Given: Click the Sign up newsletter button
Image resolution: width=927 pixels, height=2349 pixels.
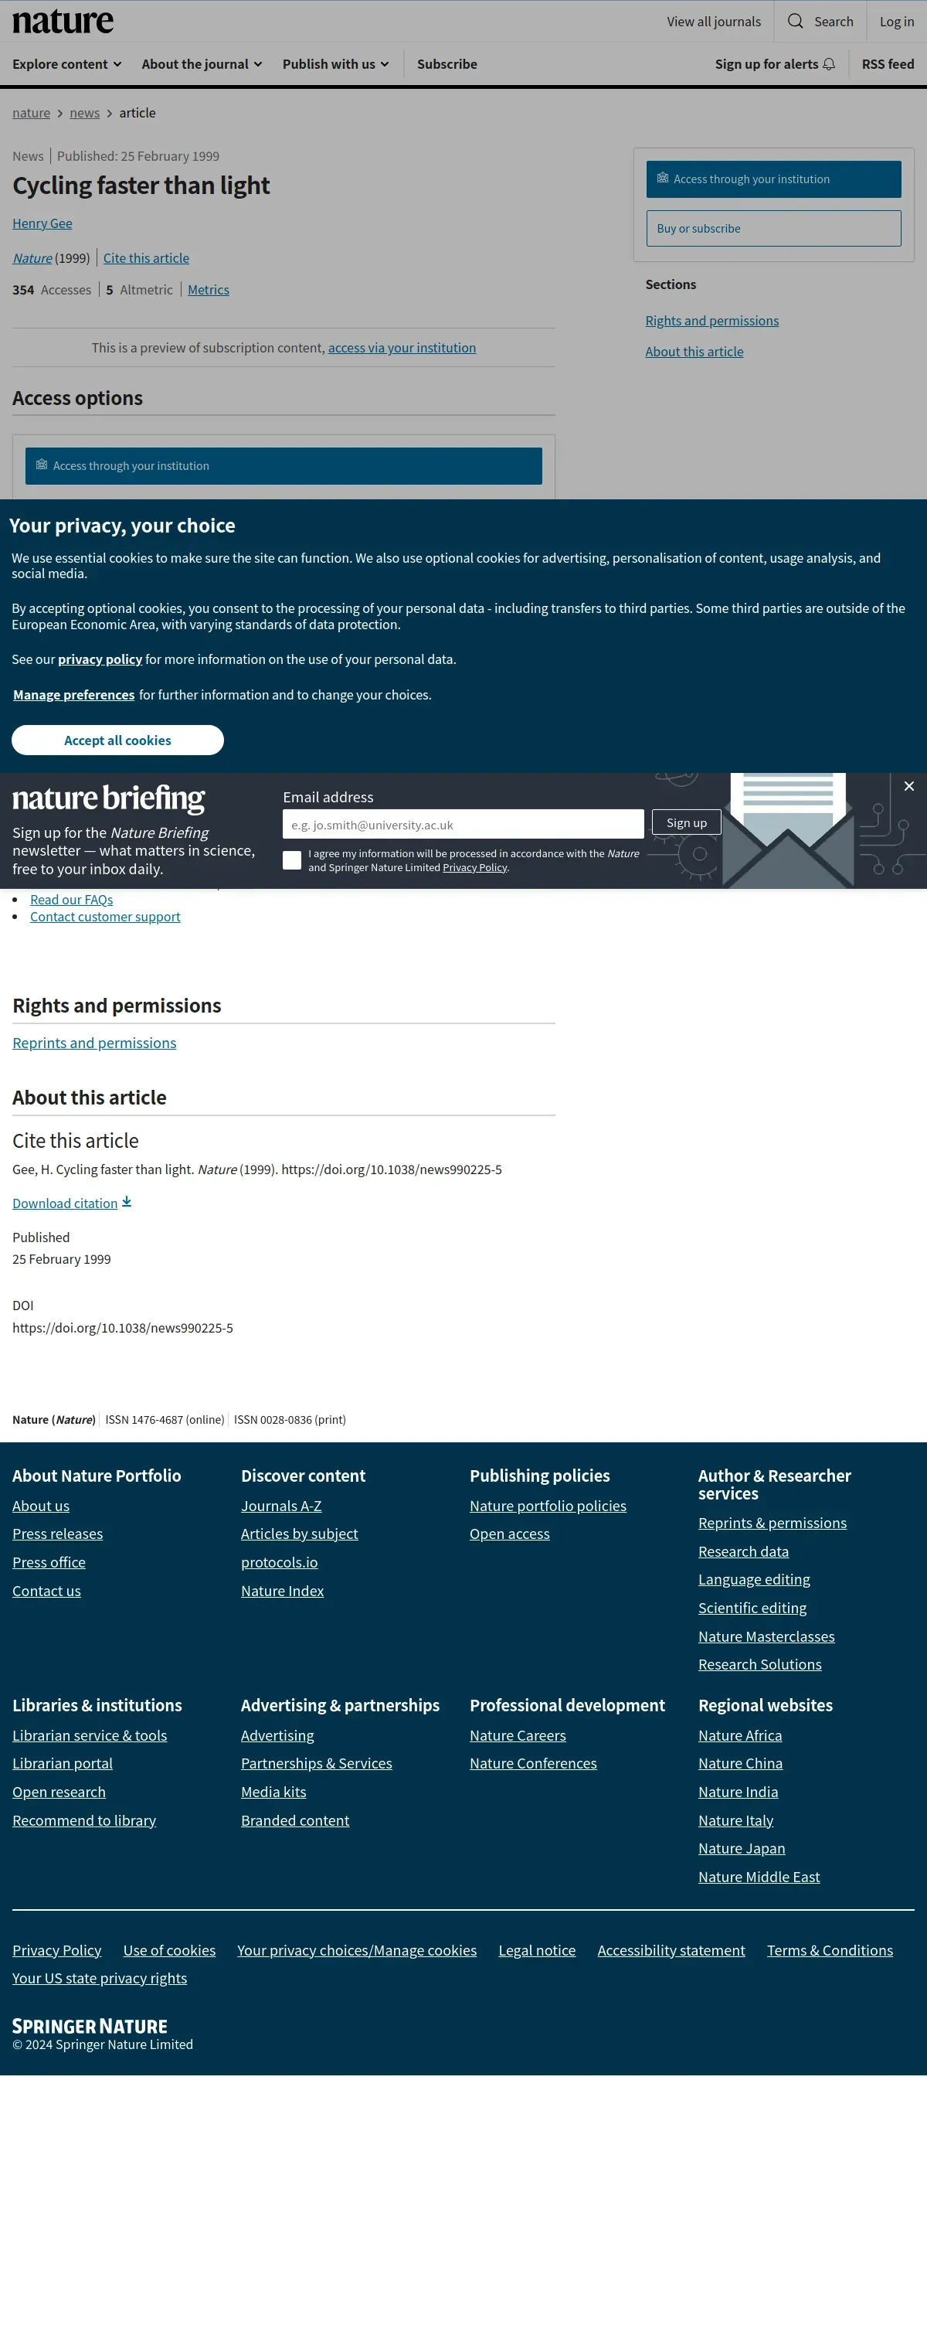Looking at the screenshot, I should [x=686, y=822].
